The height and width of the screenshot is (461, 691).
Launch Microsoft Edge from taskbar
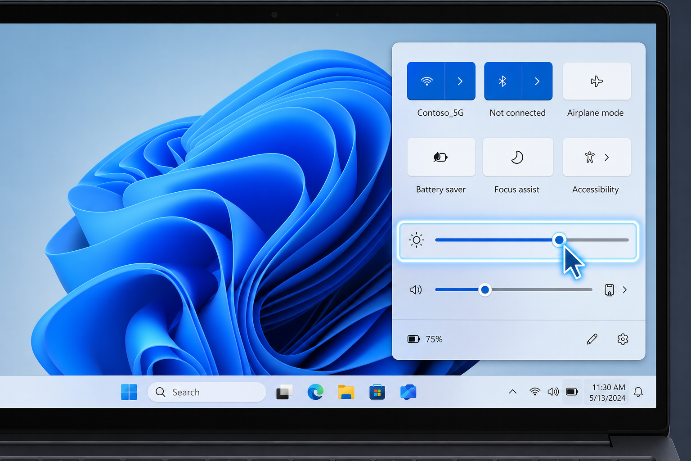pos(315,392)
